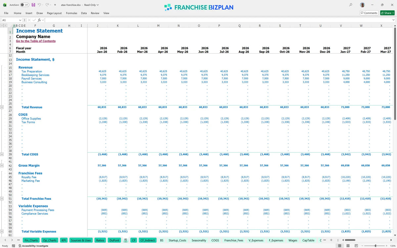Click the Insert Function fx icon
Image resolution: width=397 pixels, height=248 pixels.
(x=39, y=20)
